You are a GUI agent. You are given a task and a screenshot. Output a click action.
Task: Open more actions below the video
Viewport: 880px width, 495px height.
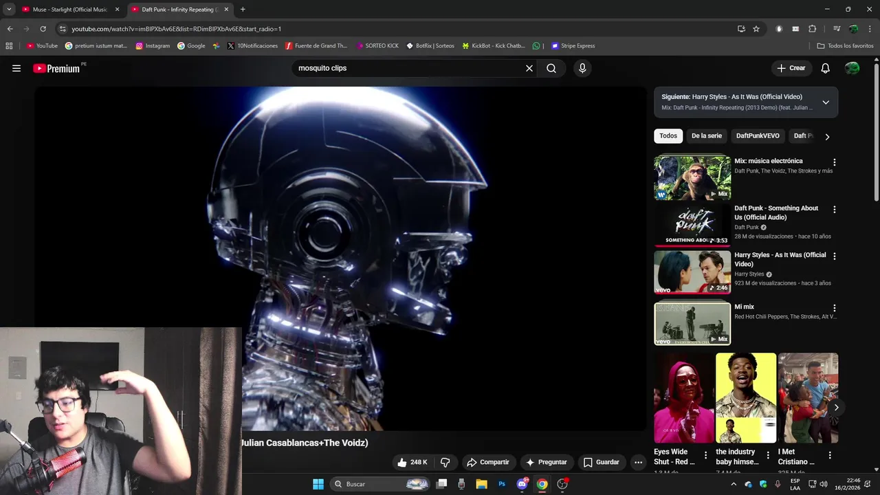638,462
